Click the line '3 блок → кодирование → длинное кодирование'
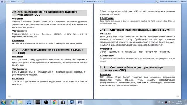187x105 pixels. tap(49, 81)
